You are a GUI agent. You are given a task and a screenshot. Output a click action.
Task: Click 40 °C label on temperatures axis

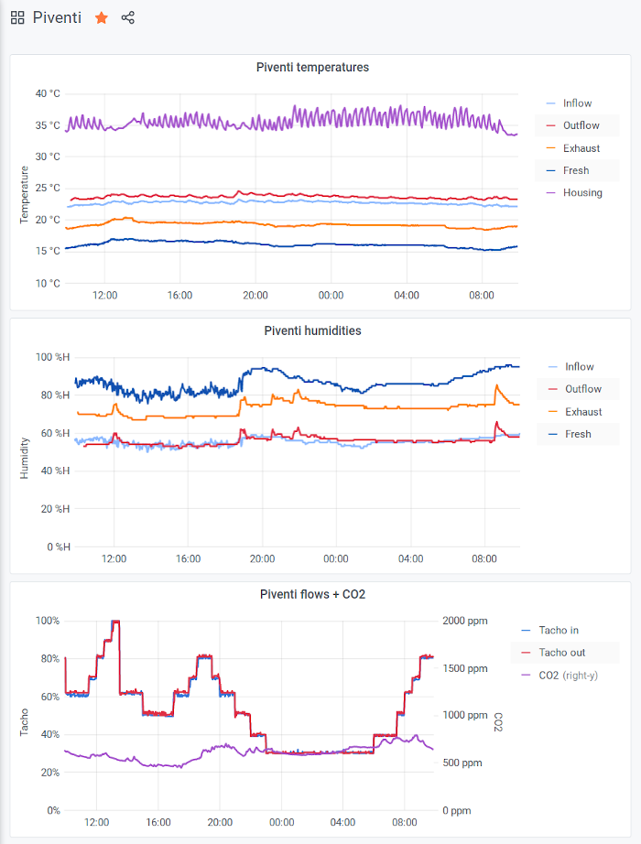(x=48, y=93)
